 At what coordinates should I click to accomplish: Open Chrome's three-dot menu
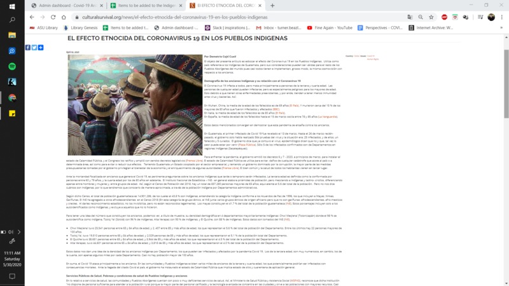[x=502, y=17]
